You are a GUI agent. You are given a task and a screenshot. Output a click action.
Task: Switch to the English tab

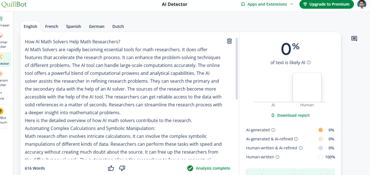click(30, 26)
